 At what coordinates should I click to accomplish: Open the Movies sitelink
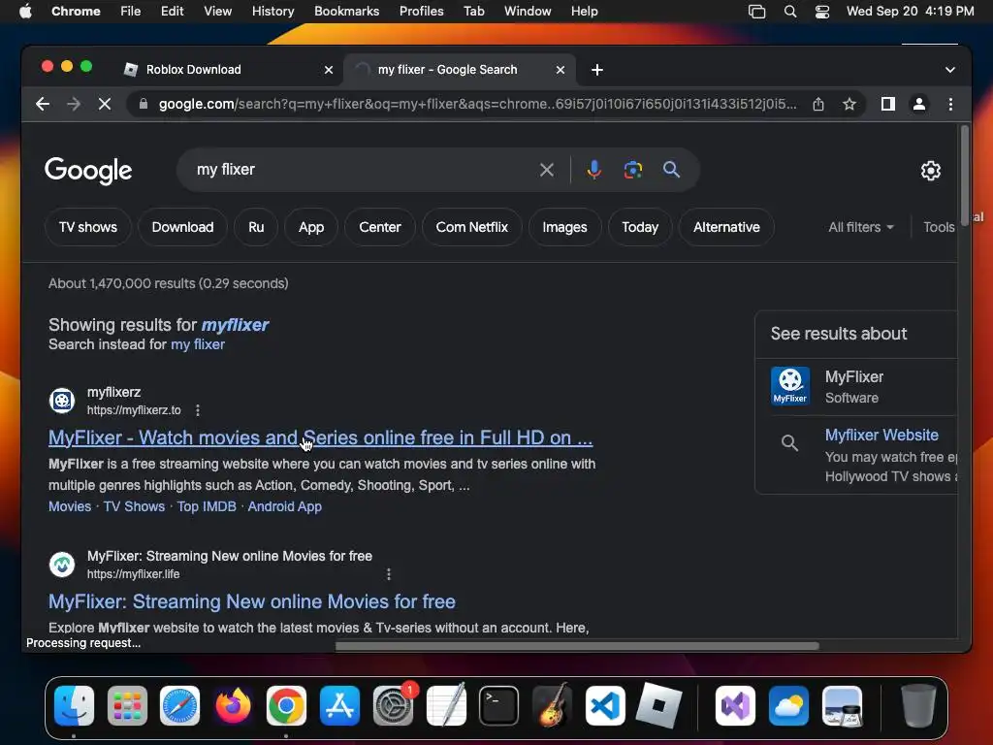click(70, 506)
